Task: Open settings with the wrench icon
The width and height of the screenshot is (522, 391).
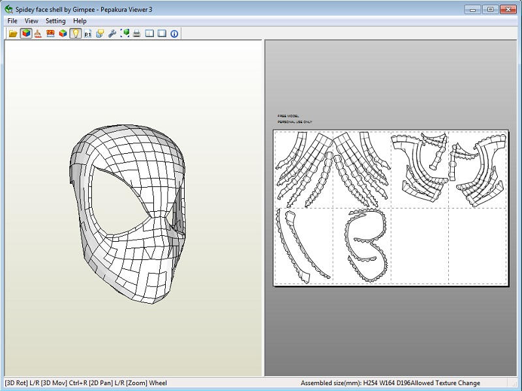Action: pos(112,33)
